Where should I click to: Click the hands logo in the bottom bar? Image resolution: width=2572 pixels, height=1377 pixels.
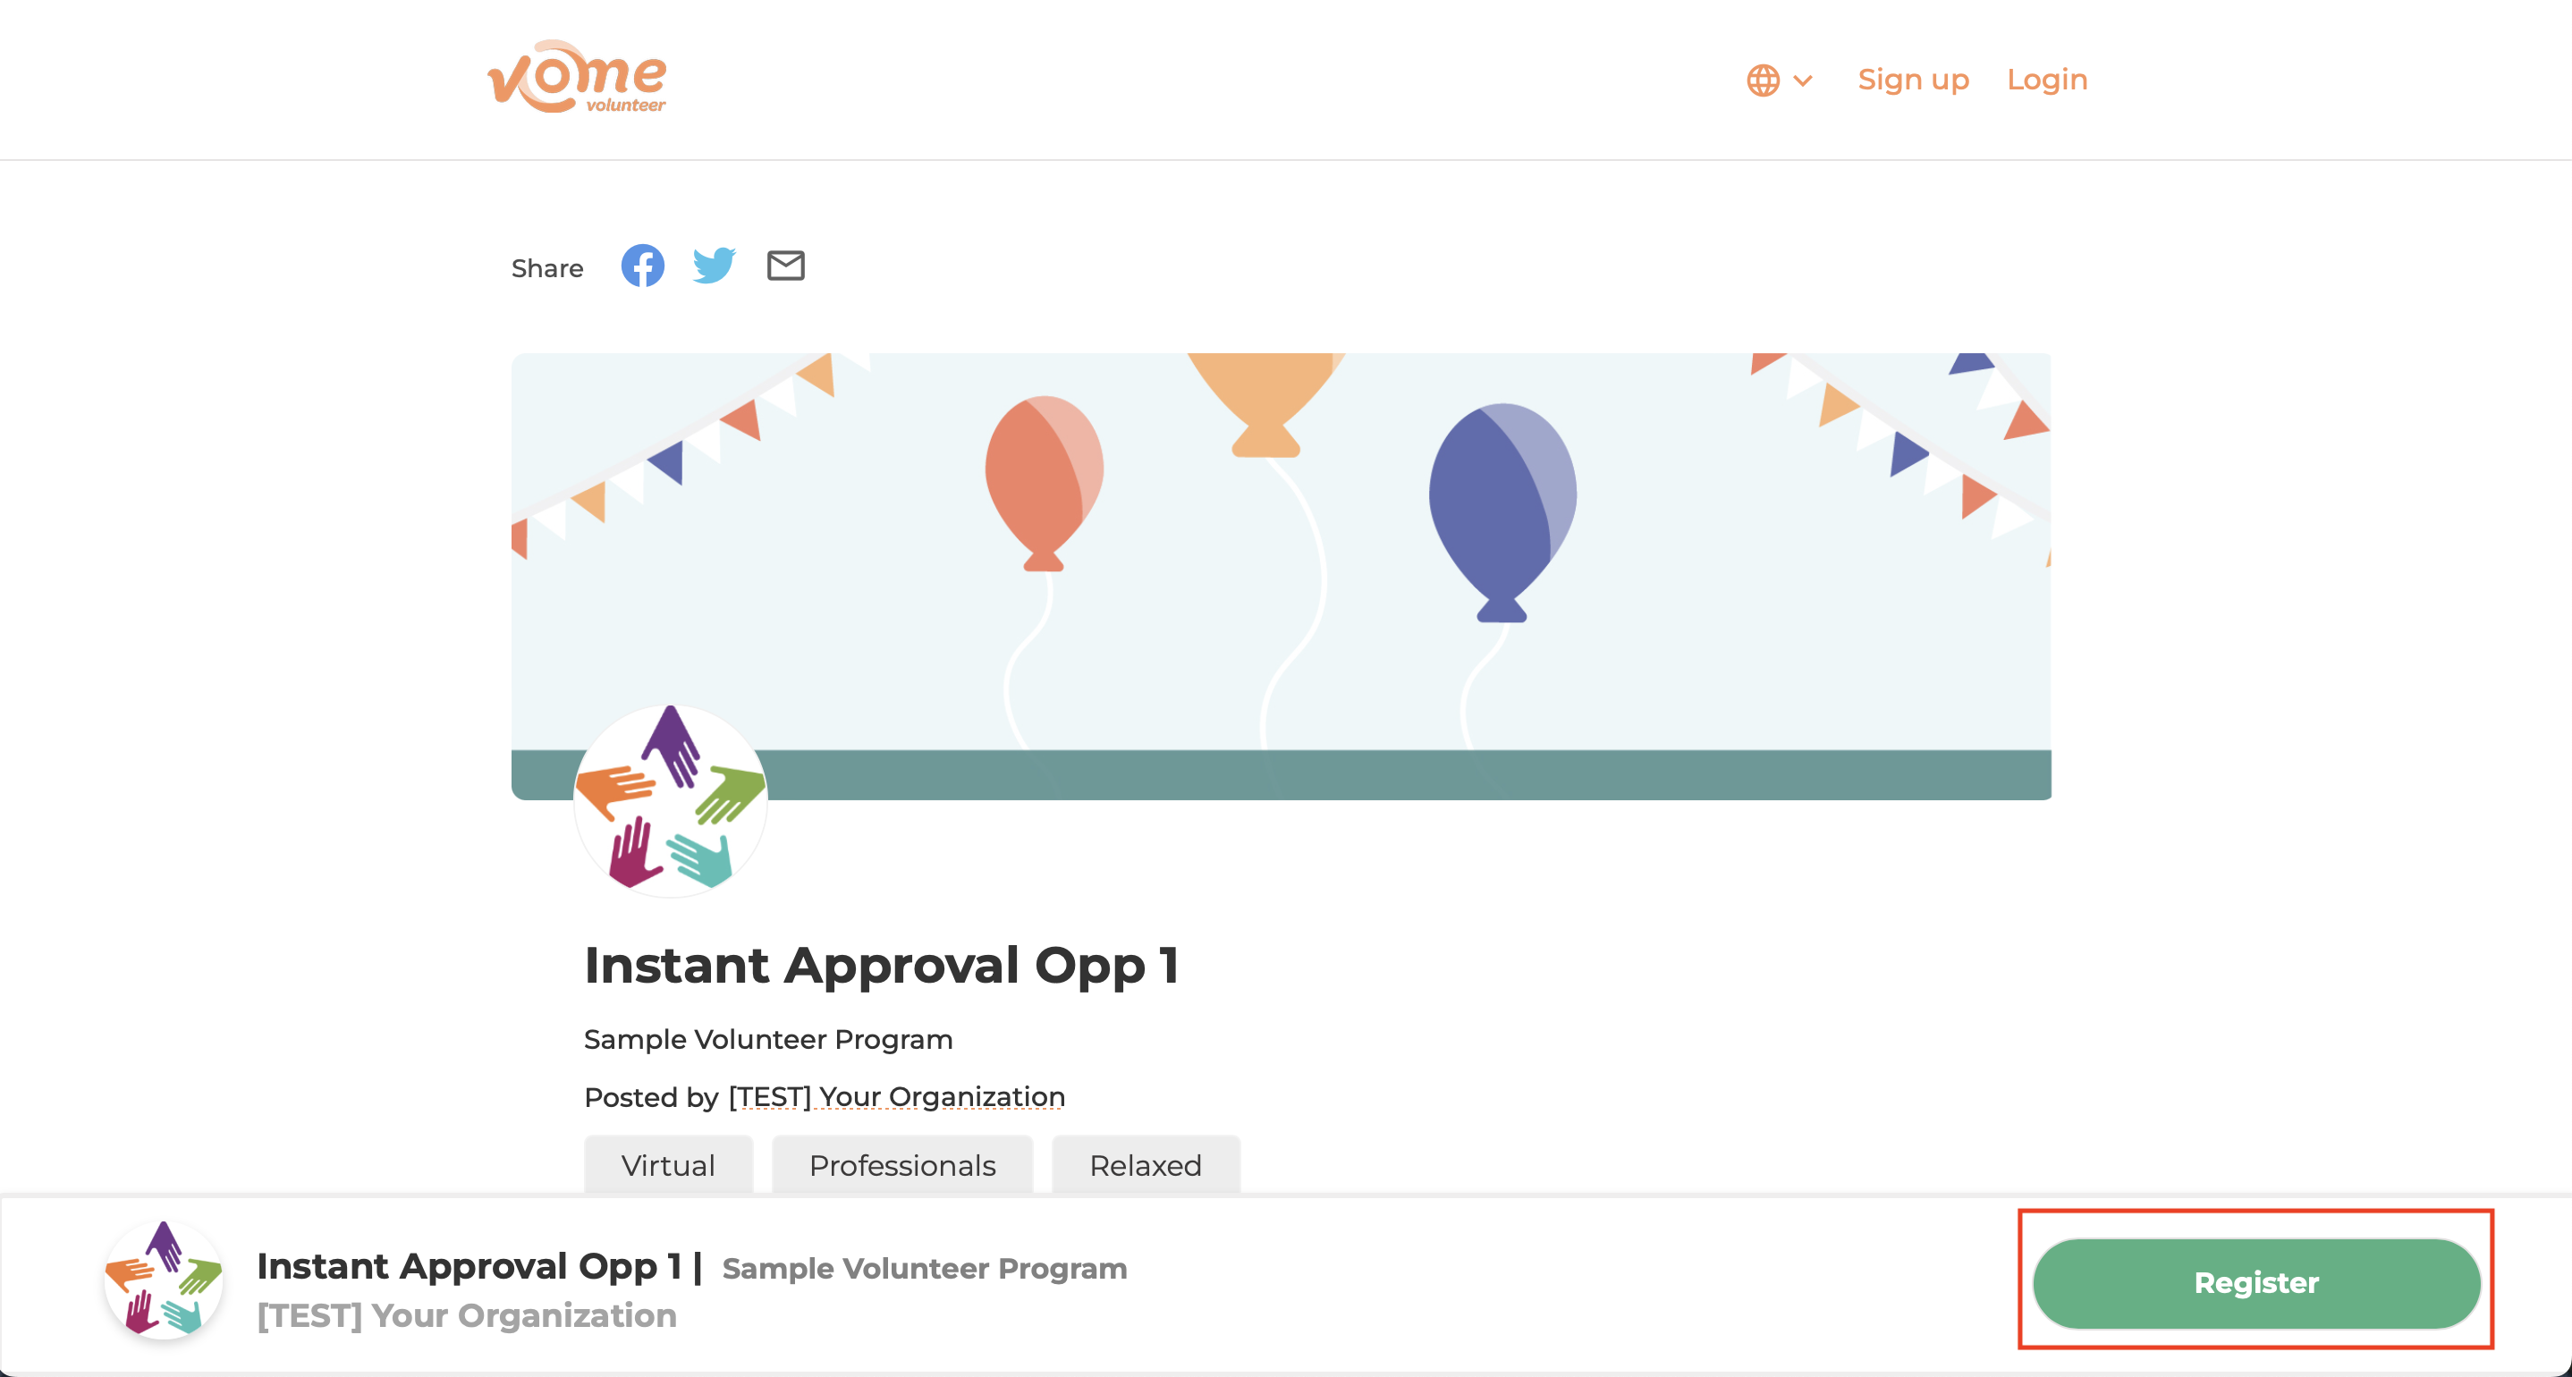(164, 1280)
